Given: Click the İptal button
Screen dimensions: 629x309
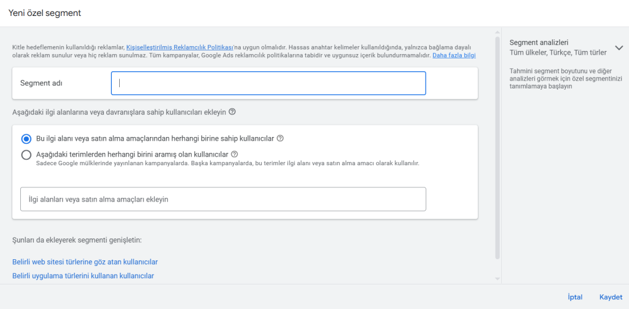Looking at the screenshot, I should click(575, 297).
